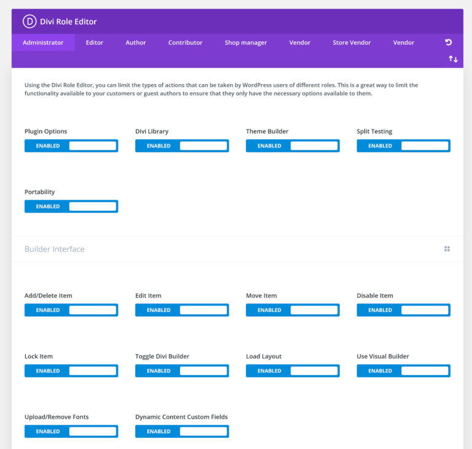The width and height of the screenshot is (472, 449).
Task: Toggle the Add/Delete Item switch
Action: click(71, 310)
